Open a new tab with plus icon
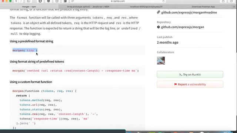The height and width of the screenshot is (133, 237). point(234,7)
